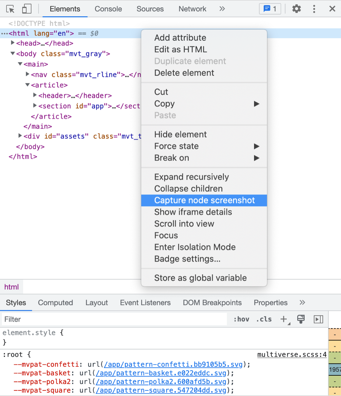This screenshot has width=341, height=396.
Task: Click the new style rule plus icon
Action: [284, 319]
